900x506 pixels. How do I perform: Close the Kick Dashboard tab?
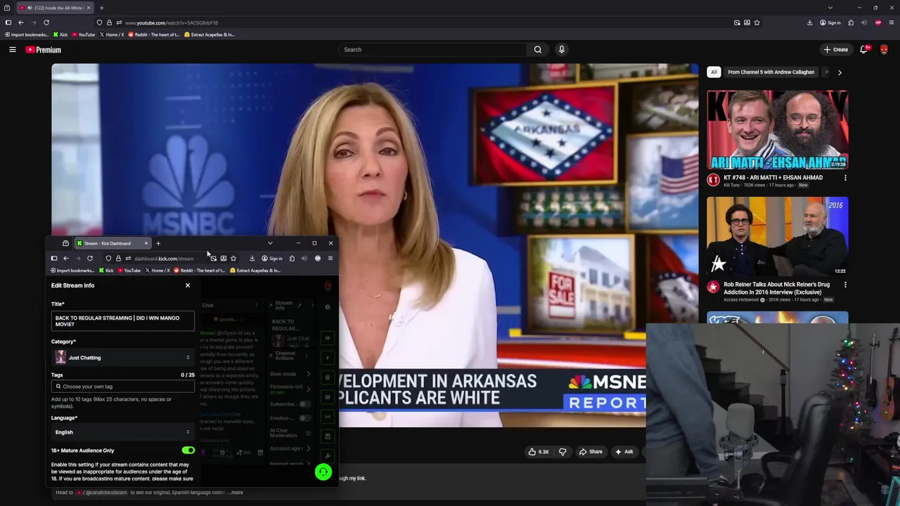(x=146, y=243)
